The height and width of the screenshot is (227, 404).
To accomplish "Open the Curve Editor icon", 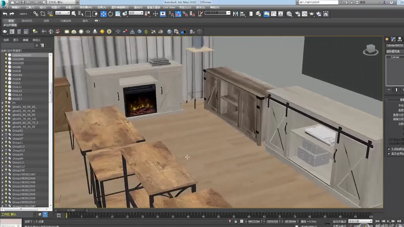I will (274, 14).
